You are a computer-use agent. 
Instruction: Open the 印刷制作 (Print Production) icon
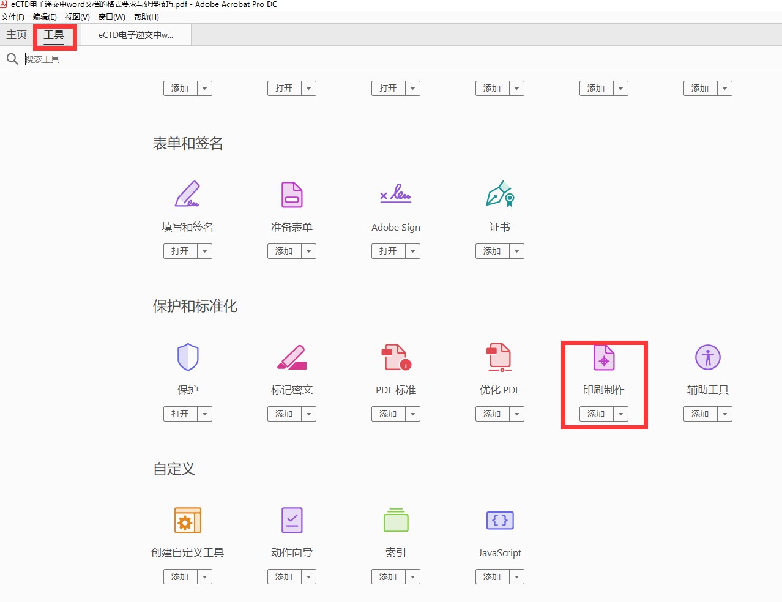pyautogui.click(x=604, y=357)
